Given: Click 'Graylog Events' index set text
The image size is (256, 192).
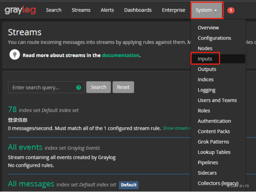Looking at the screenshot, I should [83, 148].
